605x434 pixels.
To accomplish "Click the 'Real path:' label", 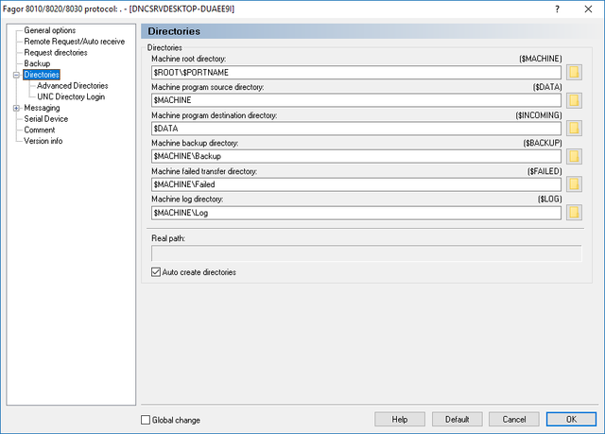I will (x=168, y=238).
